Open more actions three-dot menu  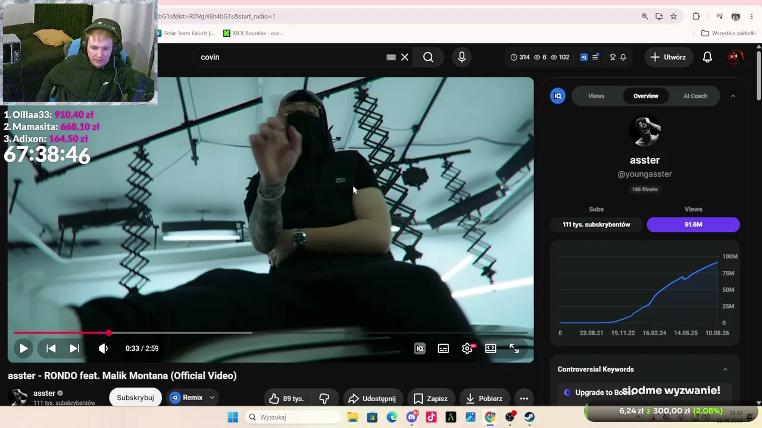click(524, 398)
